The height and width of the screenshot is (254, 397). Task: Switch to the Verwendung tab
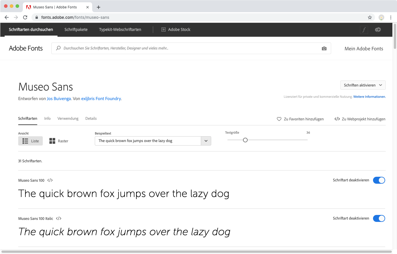click(x=68, y=118)
